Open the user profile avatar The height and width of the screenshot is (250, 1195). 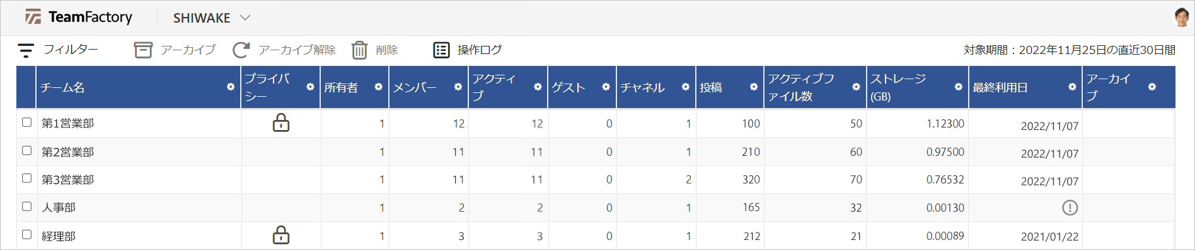pyautogui.click(x=1181, y=17)
